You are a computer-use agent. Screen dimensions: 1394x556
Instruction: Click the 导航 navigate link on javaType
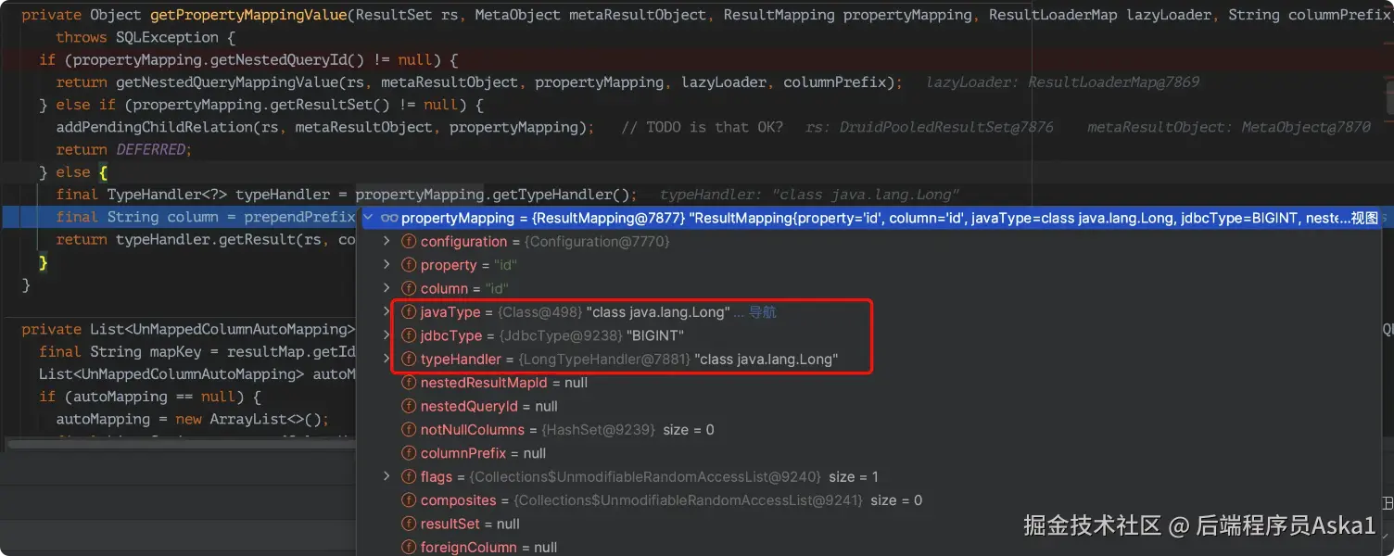coord(762,312)
